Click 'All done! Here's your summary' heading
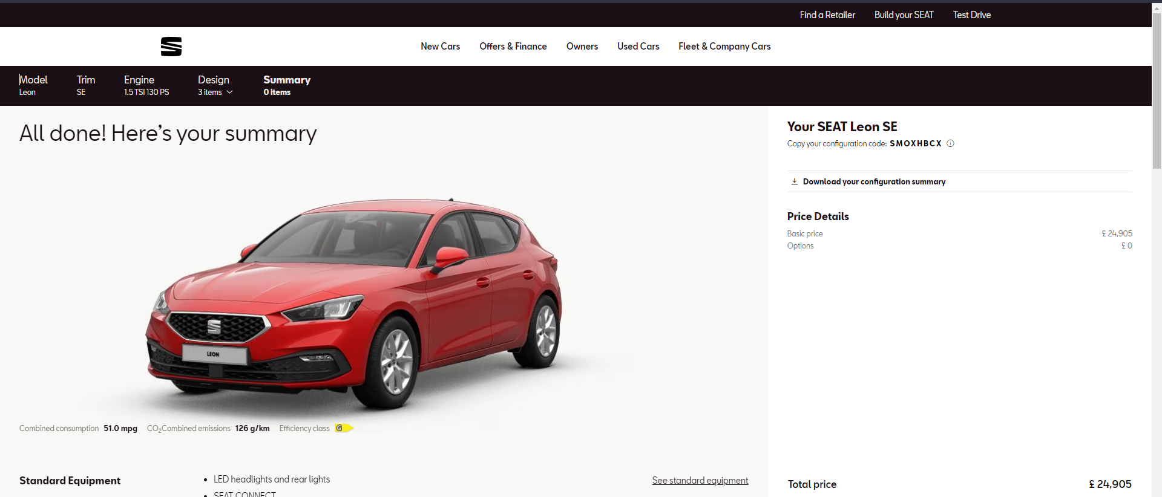1162x497 pixels. 168,133
